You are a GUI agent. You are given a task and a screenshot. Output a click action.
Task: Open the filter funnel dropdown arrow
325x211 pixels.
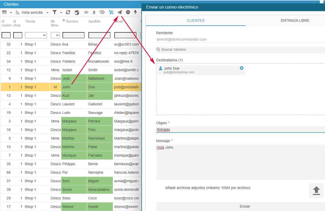coord(61,12)
